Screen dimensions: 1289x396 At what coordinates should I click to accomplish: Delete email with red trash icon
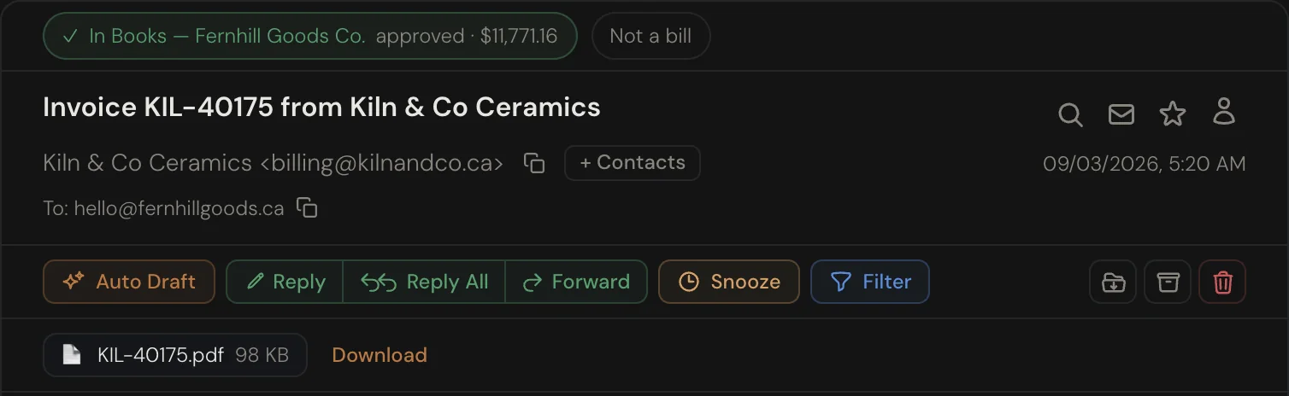click(x=1222, y=282)
